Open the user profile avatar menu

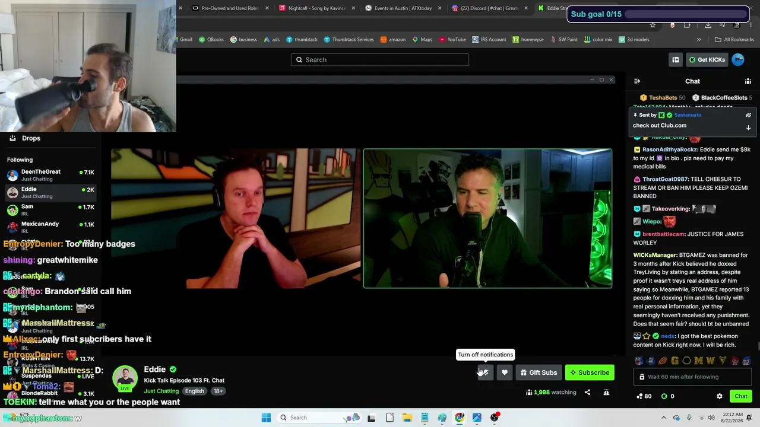click(x=738, y=59)
